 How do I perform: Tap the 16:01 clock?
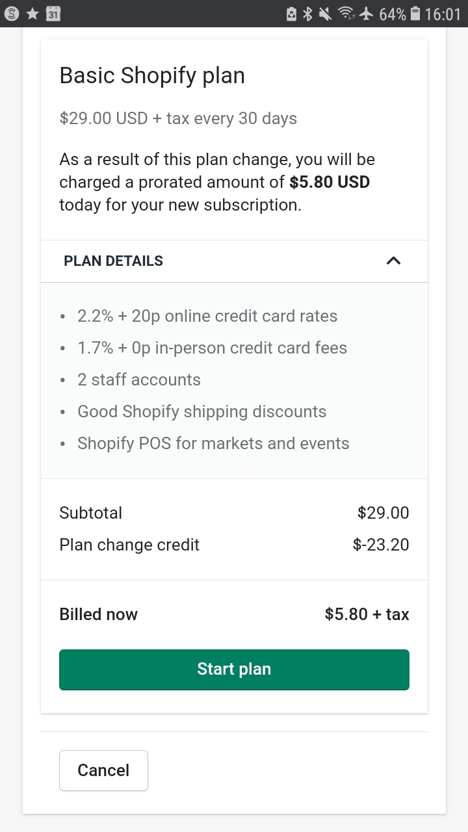pos(443,14)
